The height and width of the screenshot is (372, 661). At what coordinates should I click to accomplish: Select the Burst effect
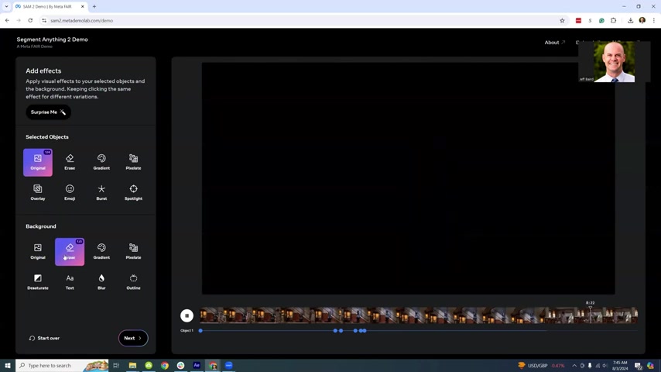(101, 191)
